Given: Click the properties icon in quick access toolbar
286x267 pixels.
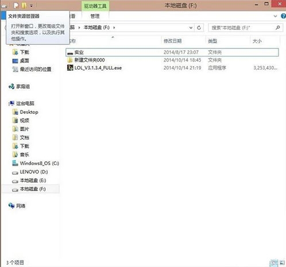Looking at the screenshot, I should (x=16, y=6).
